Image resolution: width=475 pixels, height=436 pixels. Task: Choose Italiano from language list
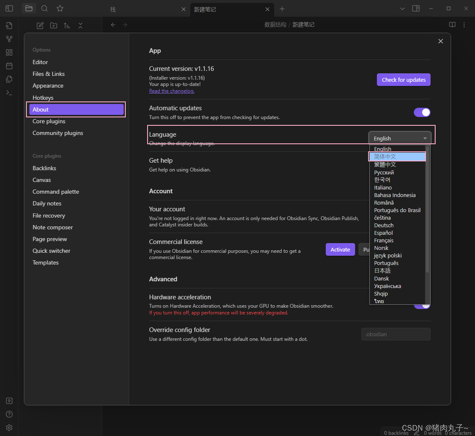click(x=397, y=187)
